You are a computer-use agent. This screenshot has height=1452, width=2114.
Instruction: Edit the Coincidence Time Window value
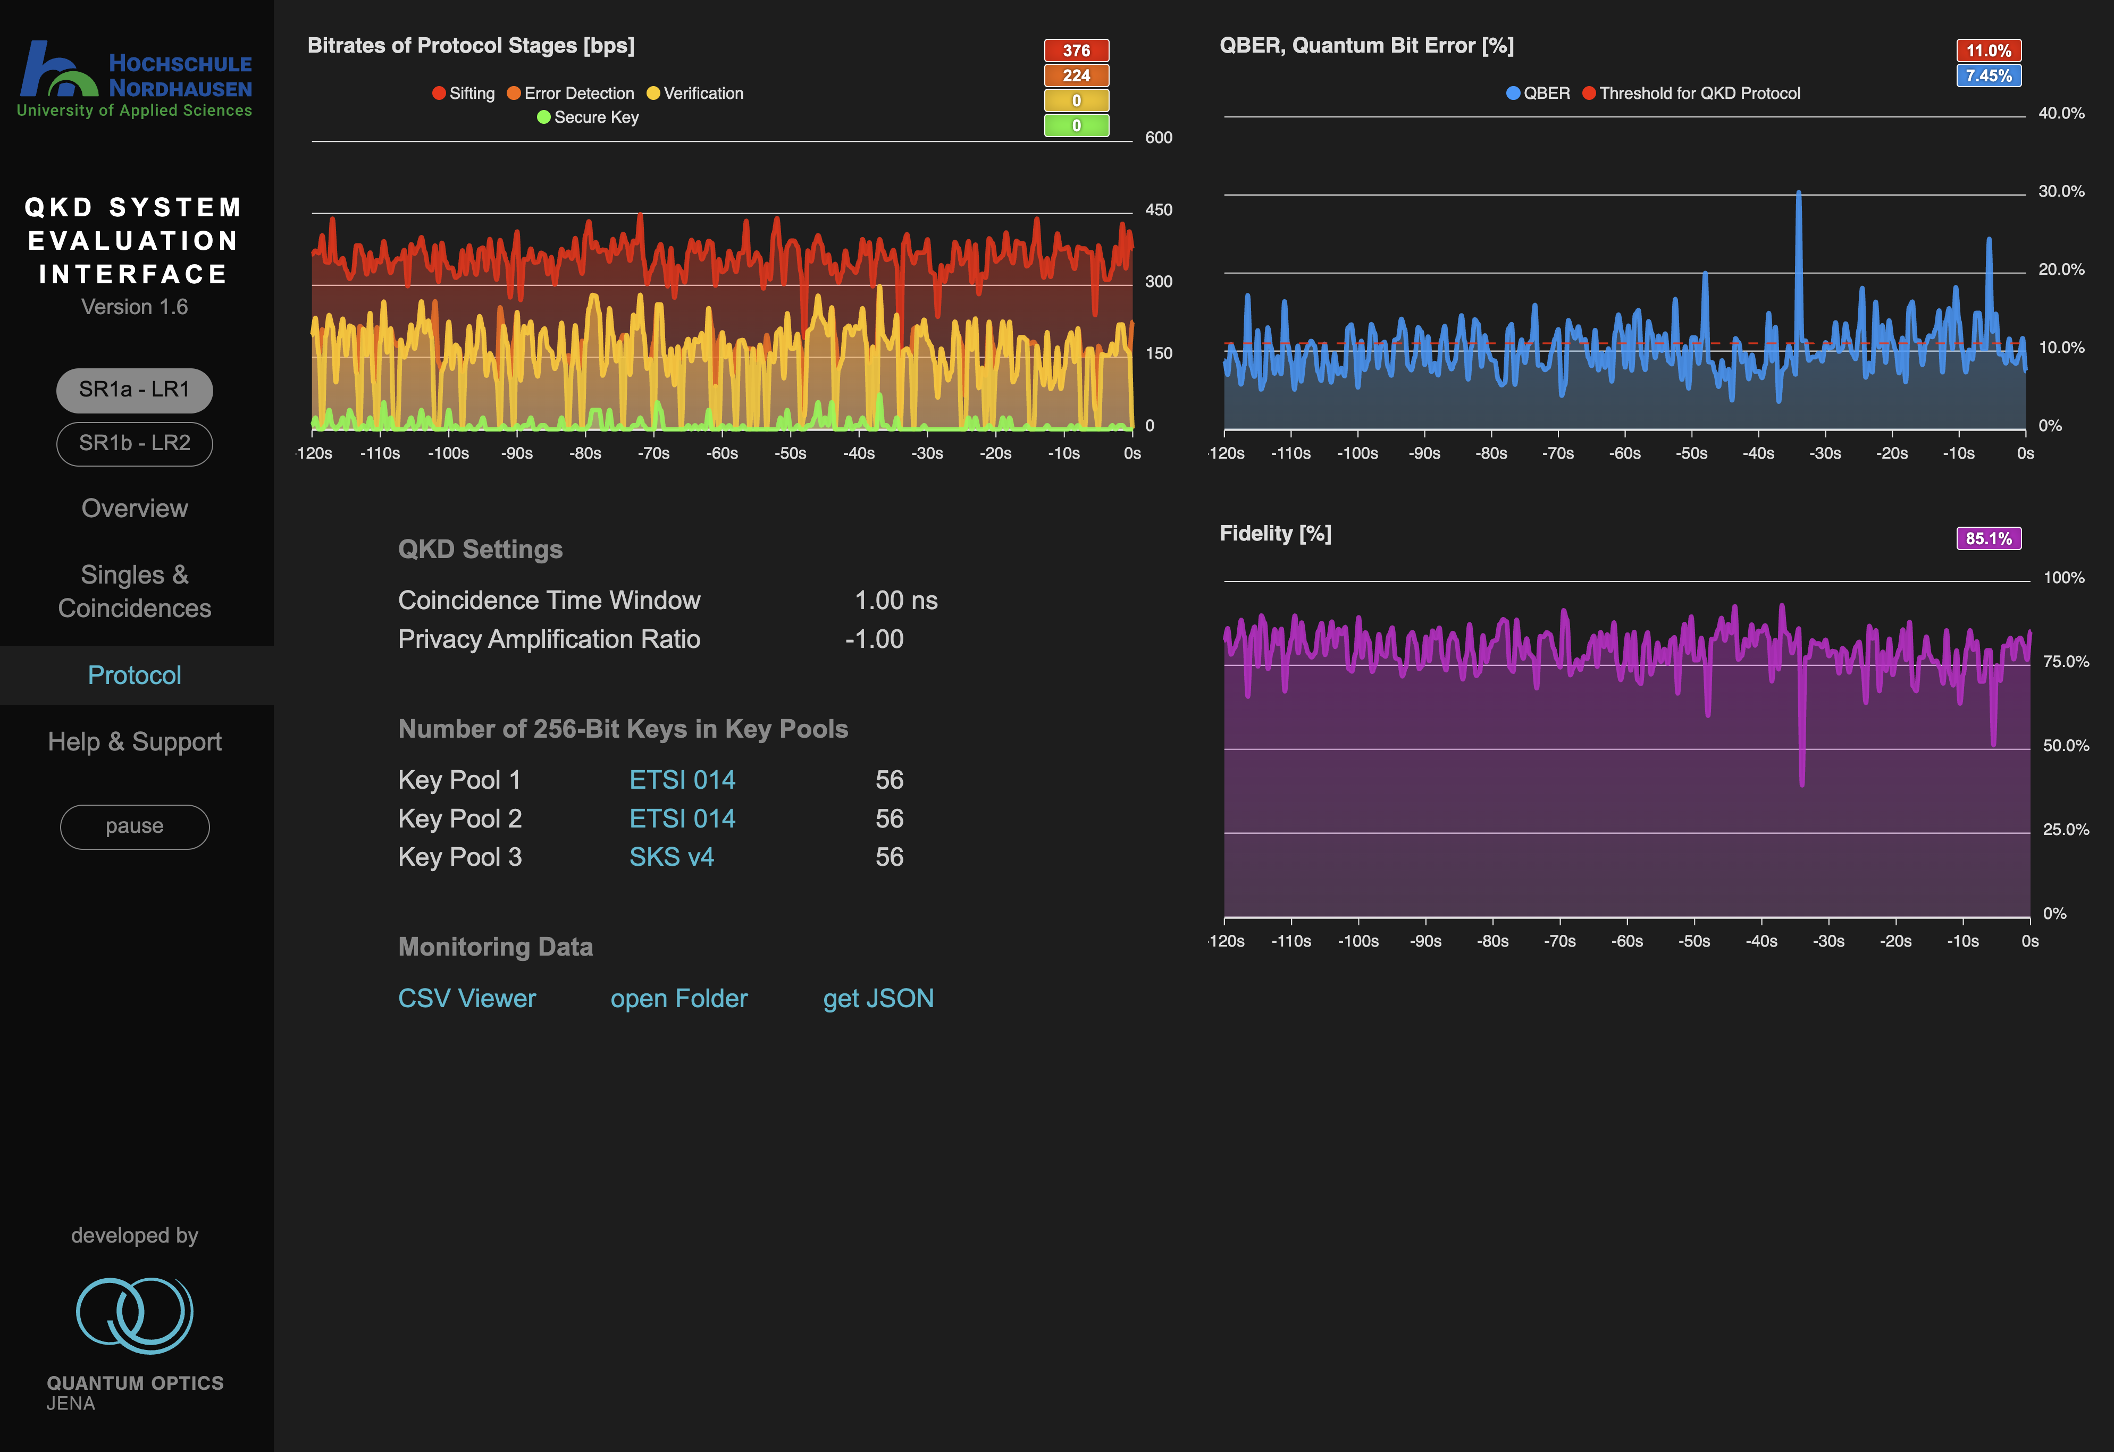(x=896, y=601)
